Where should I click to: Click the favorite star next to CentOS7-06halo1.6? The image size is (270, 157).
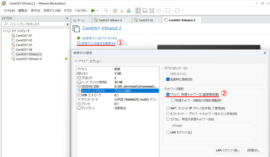(x=66, y=59)
